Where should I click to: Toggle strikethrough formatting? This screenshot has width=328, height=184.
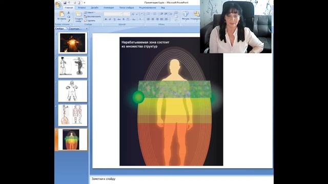click(118, 19)
